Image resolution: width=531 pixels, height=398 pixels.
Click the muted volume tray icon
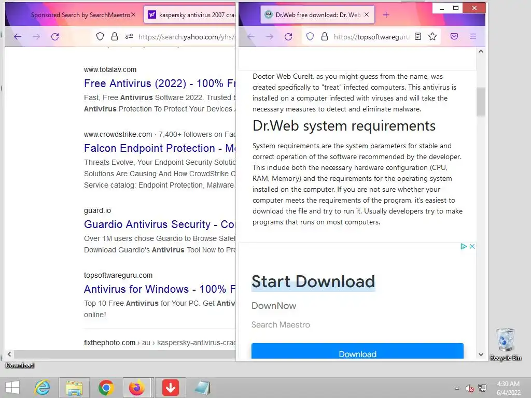(x=469, y=388)
